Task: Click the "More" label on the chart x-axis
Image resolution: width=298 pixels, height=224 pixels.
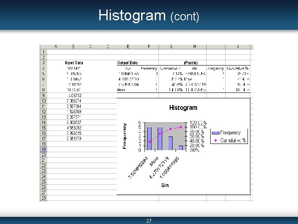Action: pos(154,161)
